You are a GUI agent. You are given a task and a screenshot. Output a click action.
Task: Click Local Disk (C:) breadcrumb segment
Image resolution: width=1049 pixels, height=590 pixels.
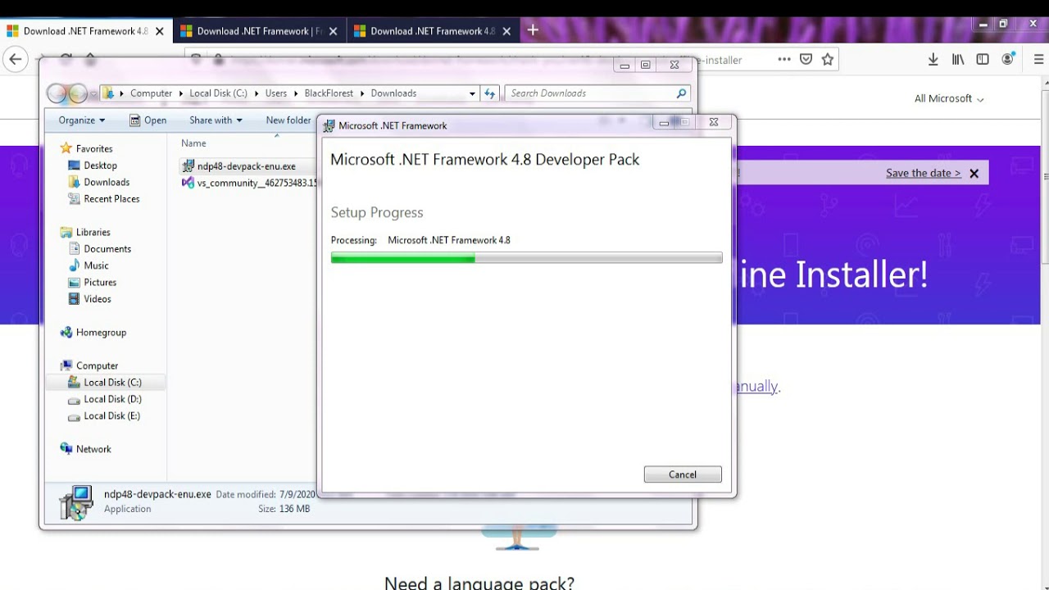(x=218, y=93)
